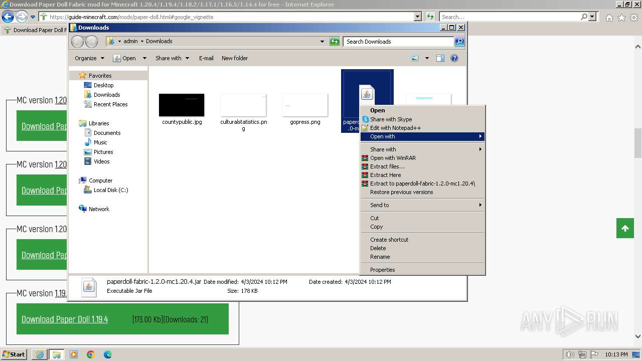Open IE tools gear icon
The height and width of the screenshot is (361, 642).
pyautogui.click(x=634, y=18)
